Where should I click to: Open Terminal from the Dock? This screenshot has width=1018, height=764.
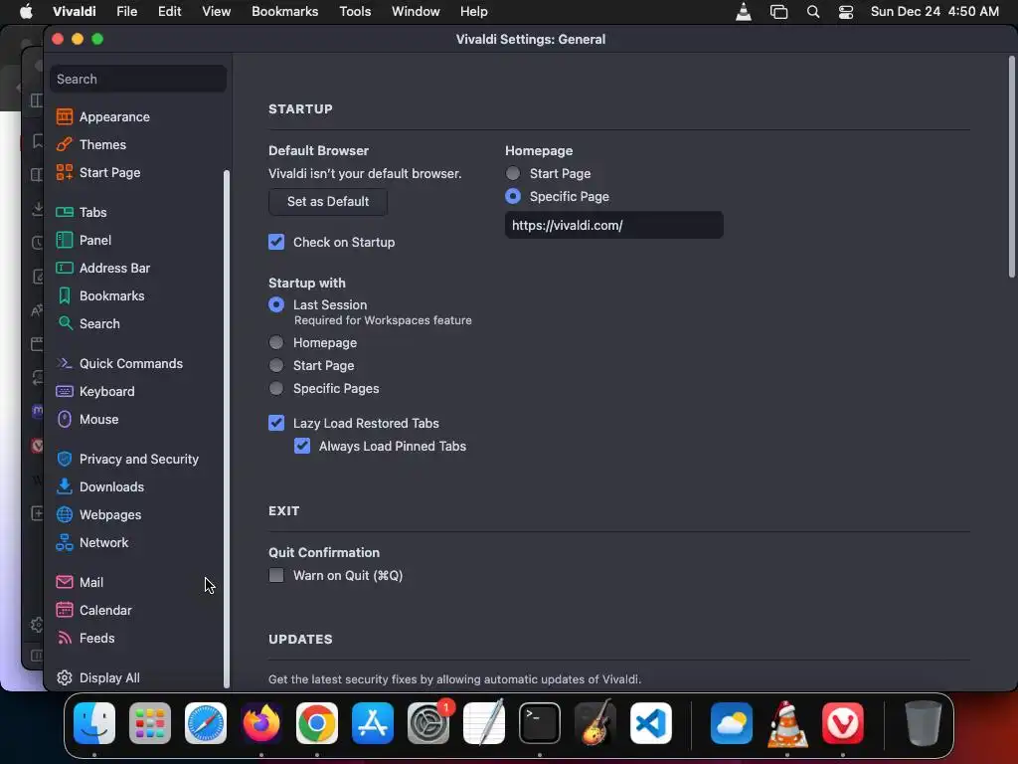tap(540, 723)
